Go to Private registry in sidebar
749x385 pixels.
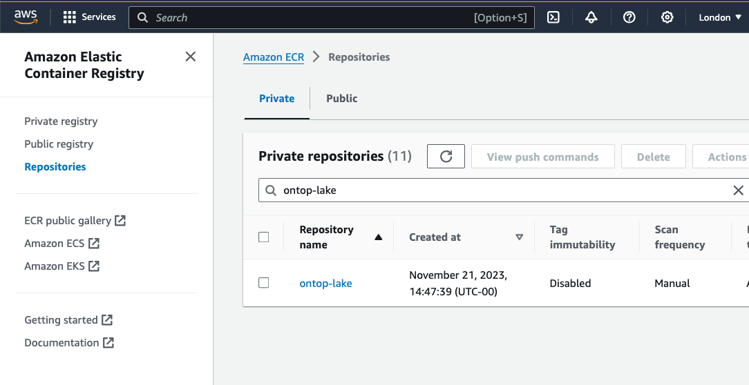click(61, 121)
